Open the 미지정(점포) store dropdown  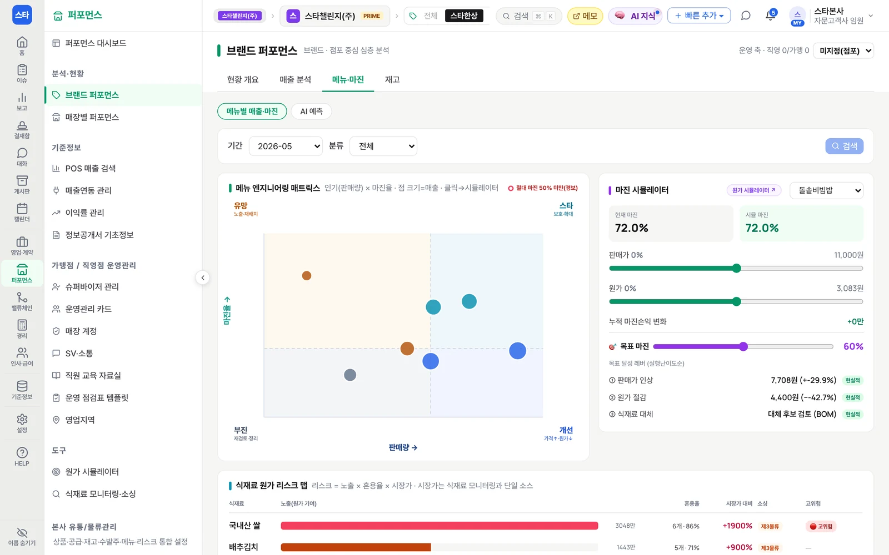click(843, 51)
